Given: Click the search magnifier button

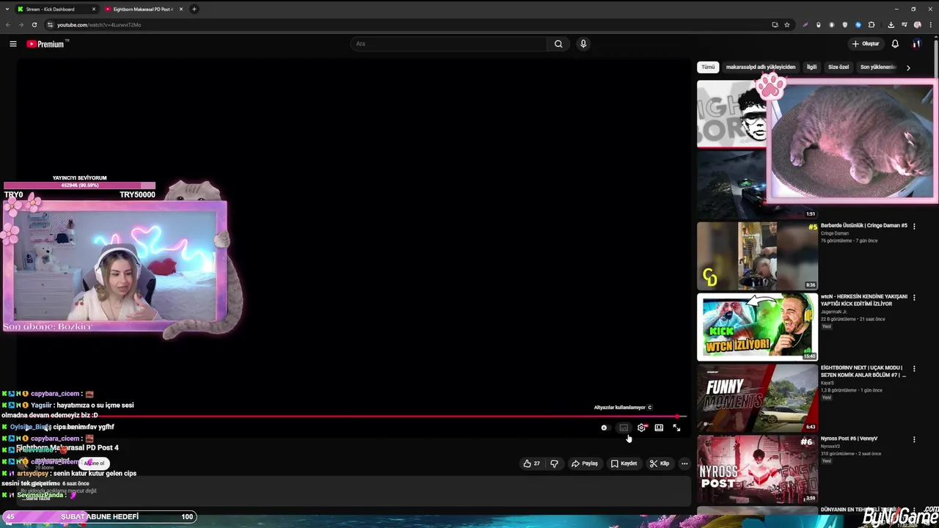Looking at the screenshot, I should click(x=558, y=44).
